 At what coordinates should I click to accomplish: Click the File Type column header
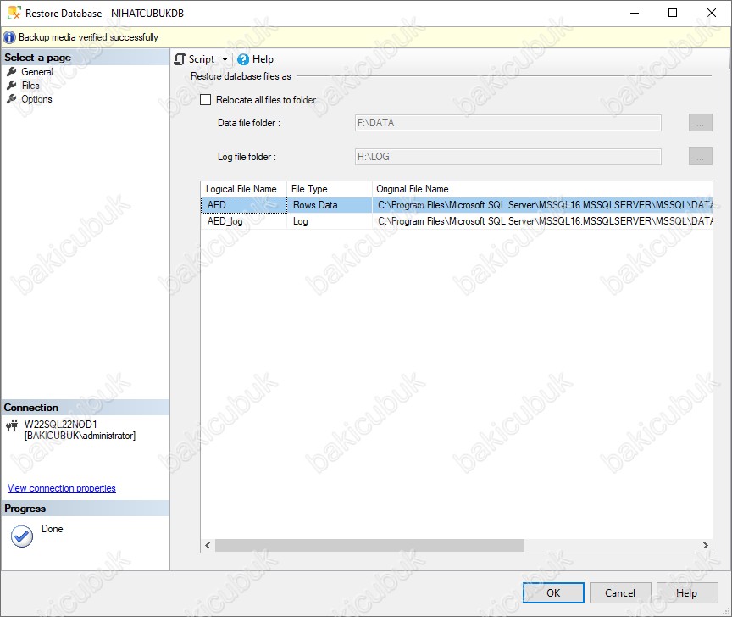(x=329, y=189)
